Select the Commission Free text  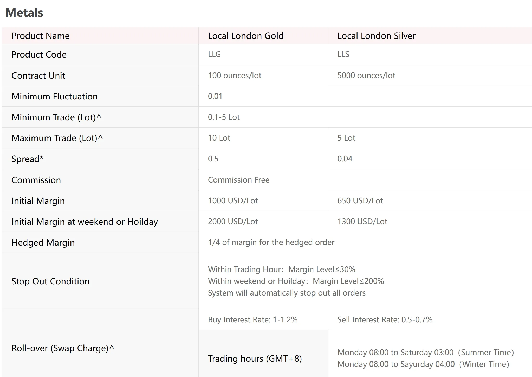238,180
